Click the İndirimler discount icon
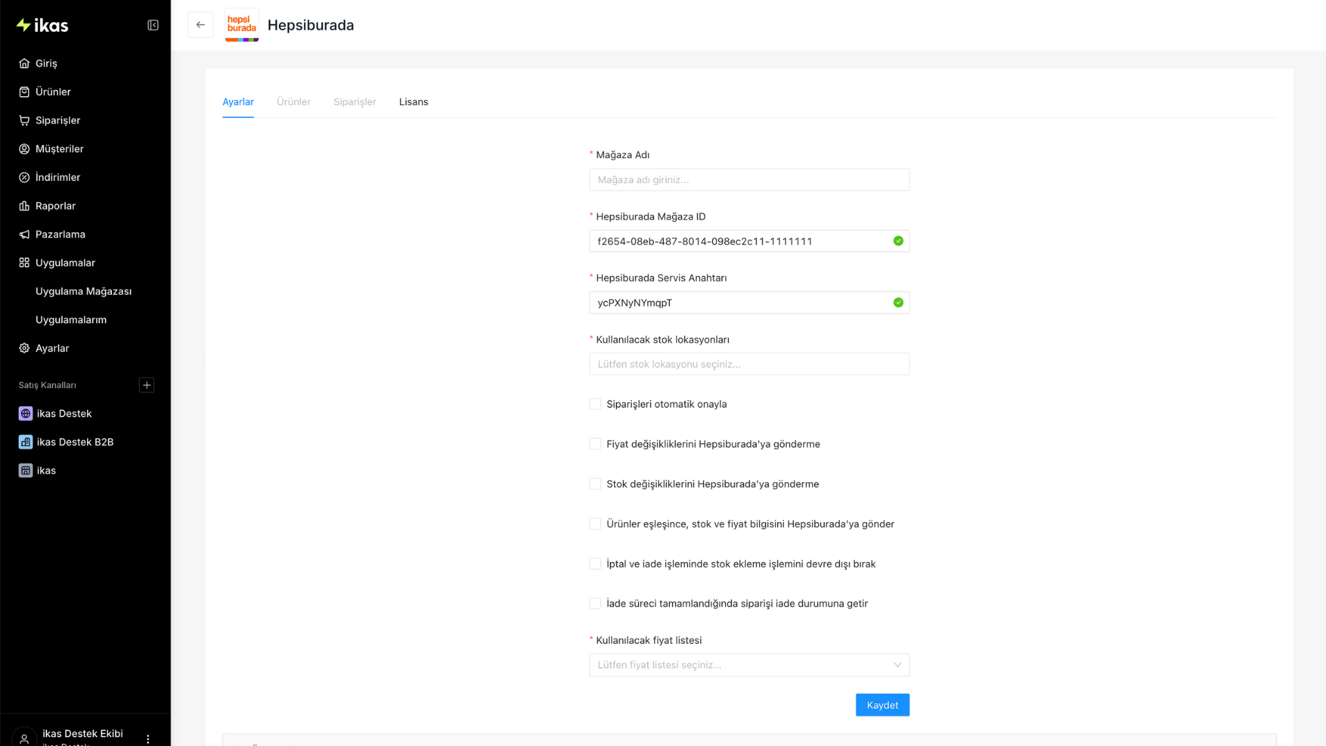 (x=24, y=178)
